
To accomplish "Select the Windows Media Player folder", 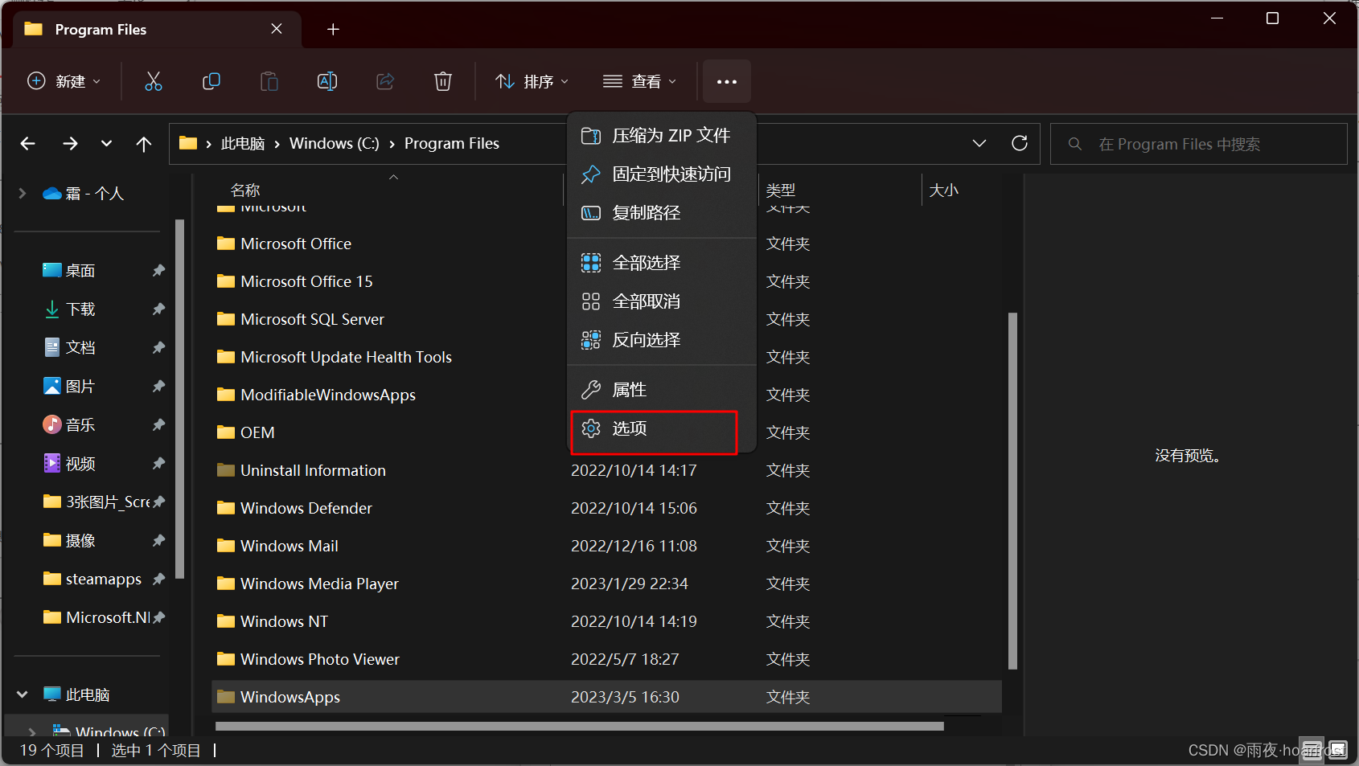I will 606,584.
